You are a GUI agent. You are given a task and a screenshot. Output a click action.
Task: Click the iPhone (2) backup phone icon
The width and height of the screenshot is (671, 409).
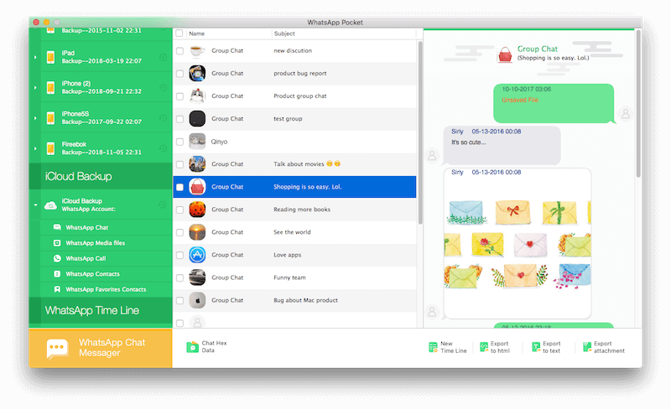(50, 87)
